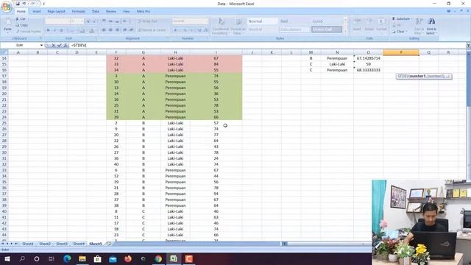Switch to the Review tab
Image resolution: width=471 pixels, height=265 pixels.
click(x=111, y=12)
